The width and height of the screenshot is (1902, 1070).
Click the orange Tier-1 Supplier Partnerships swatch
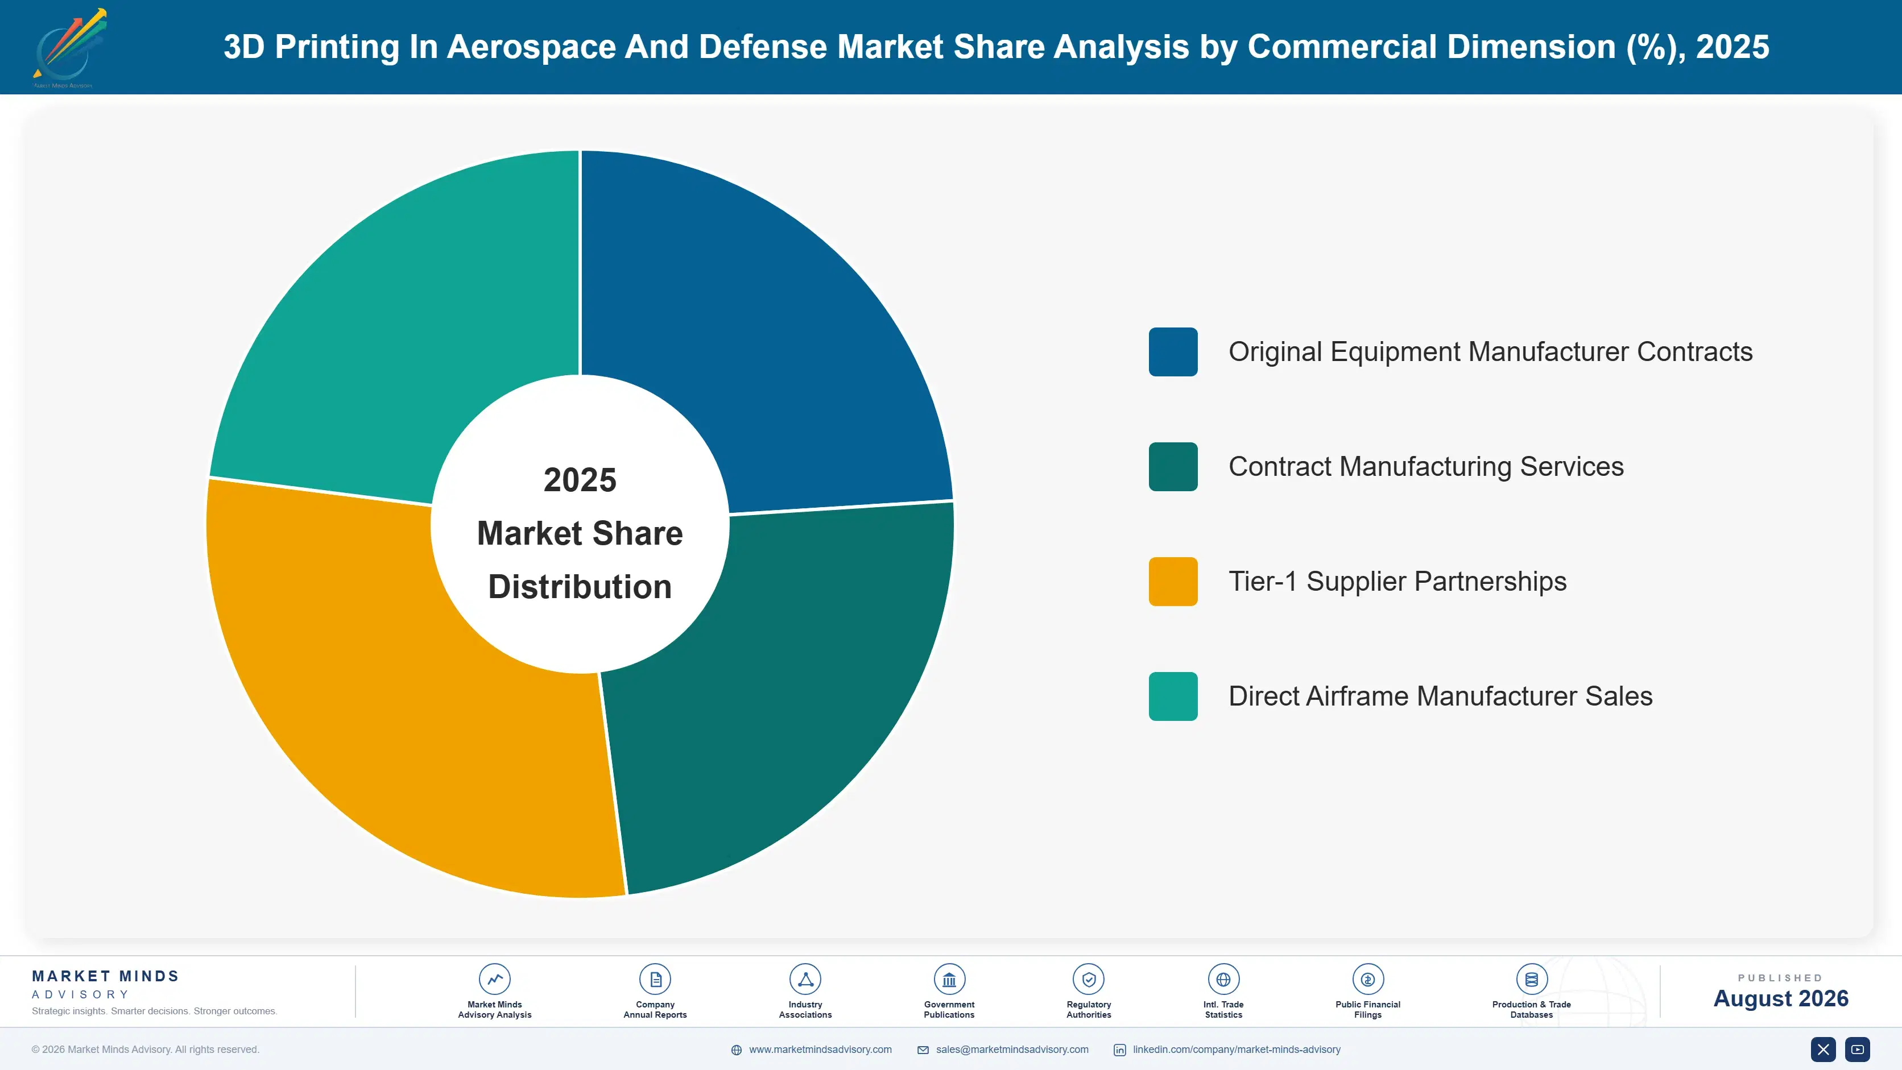pyautogui.click(x=1172, y=582)
